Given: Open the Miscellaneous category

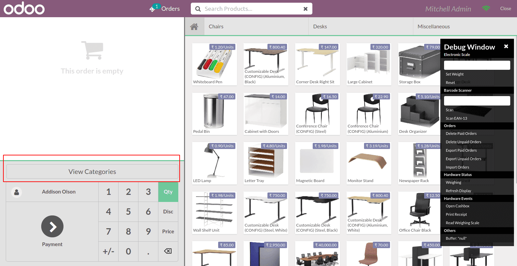Looking at the screenshot, I should (465, 27).
